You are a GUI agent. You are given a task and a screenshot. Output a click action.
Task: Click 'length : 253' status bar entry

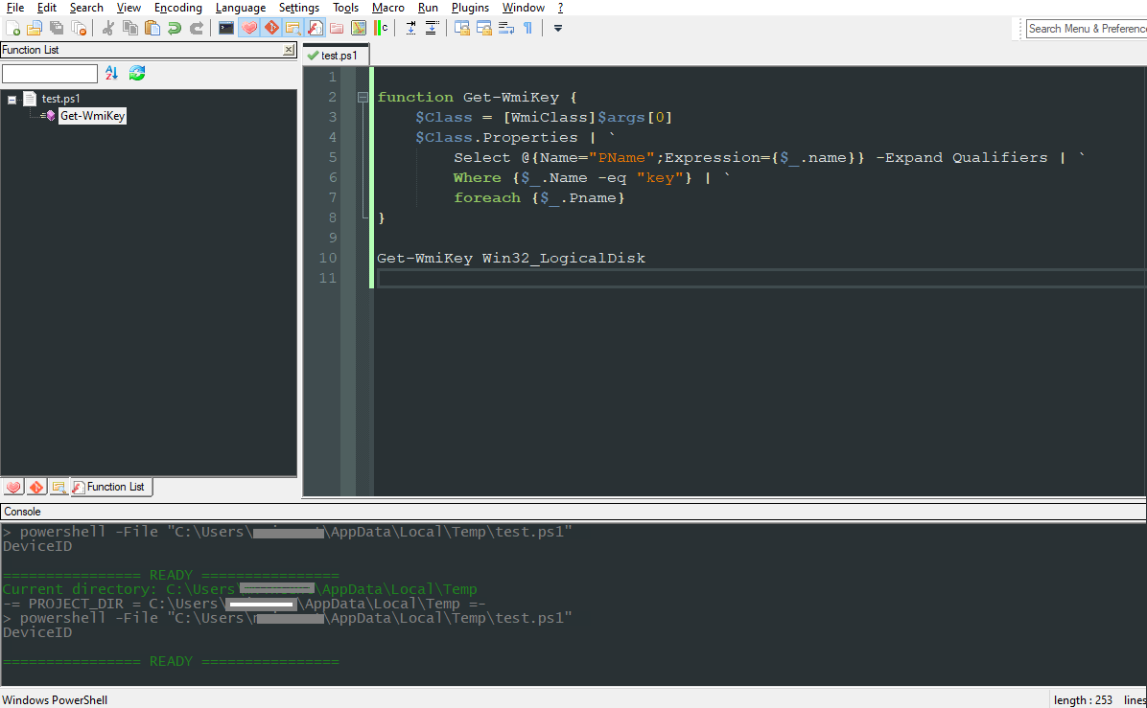tap(1083, 700)
